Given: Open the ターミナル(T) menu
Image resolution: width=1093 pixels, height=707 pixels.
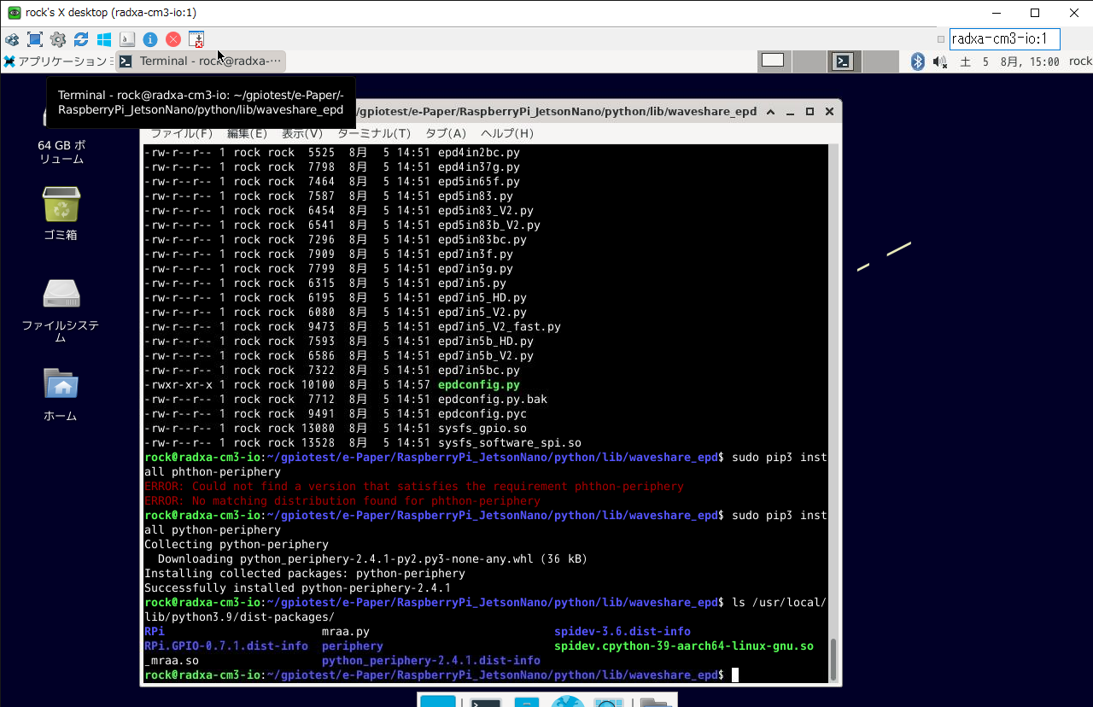Looking at the screenshot, I should tap(374, 133).
